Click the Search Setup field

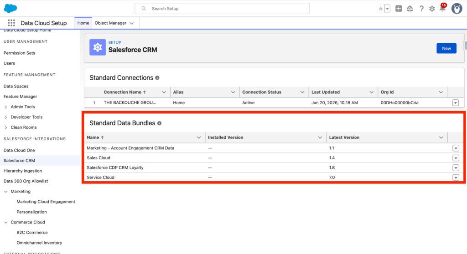[222, 9]
